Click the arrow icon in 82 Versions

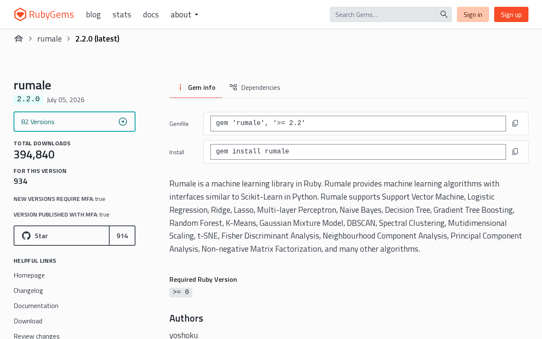point(123,122)
